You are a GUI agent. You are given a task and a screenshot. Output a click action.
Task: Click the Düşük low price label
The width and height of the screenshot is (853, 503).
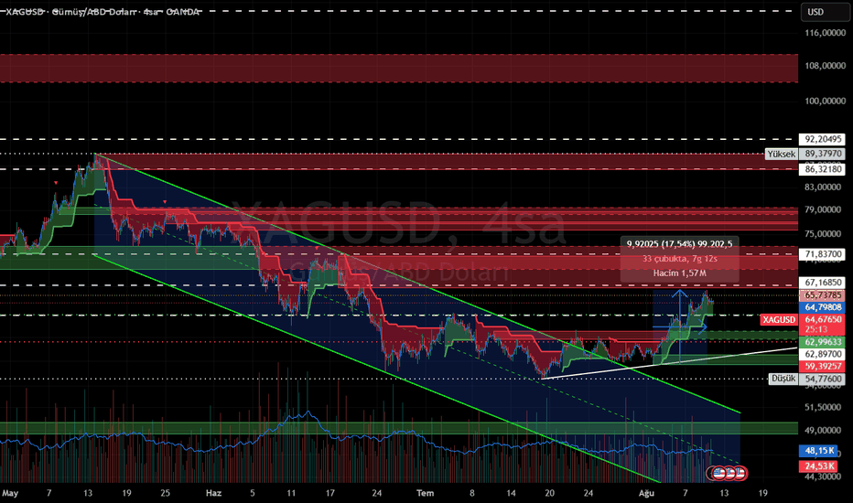[783, 379]
